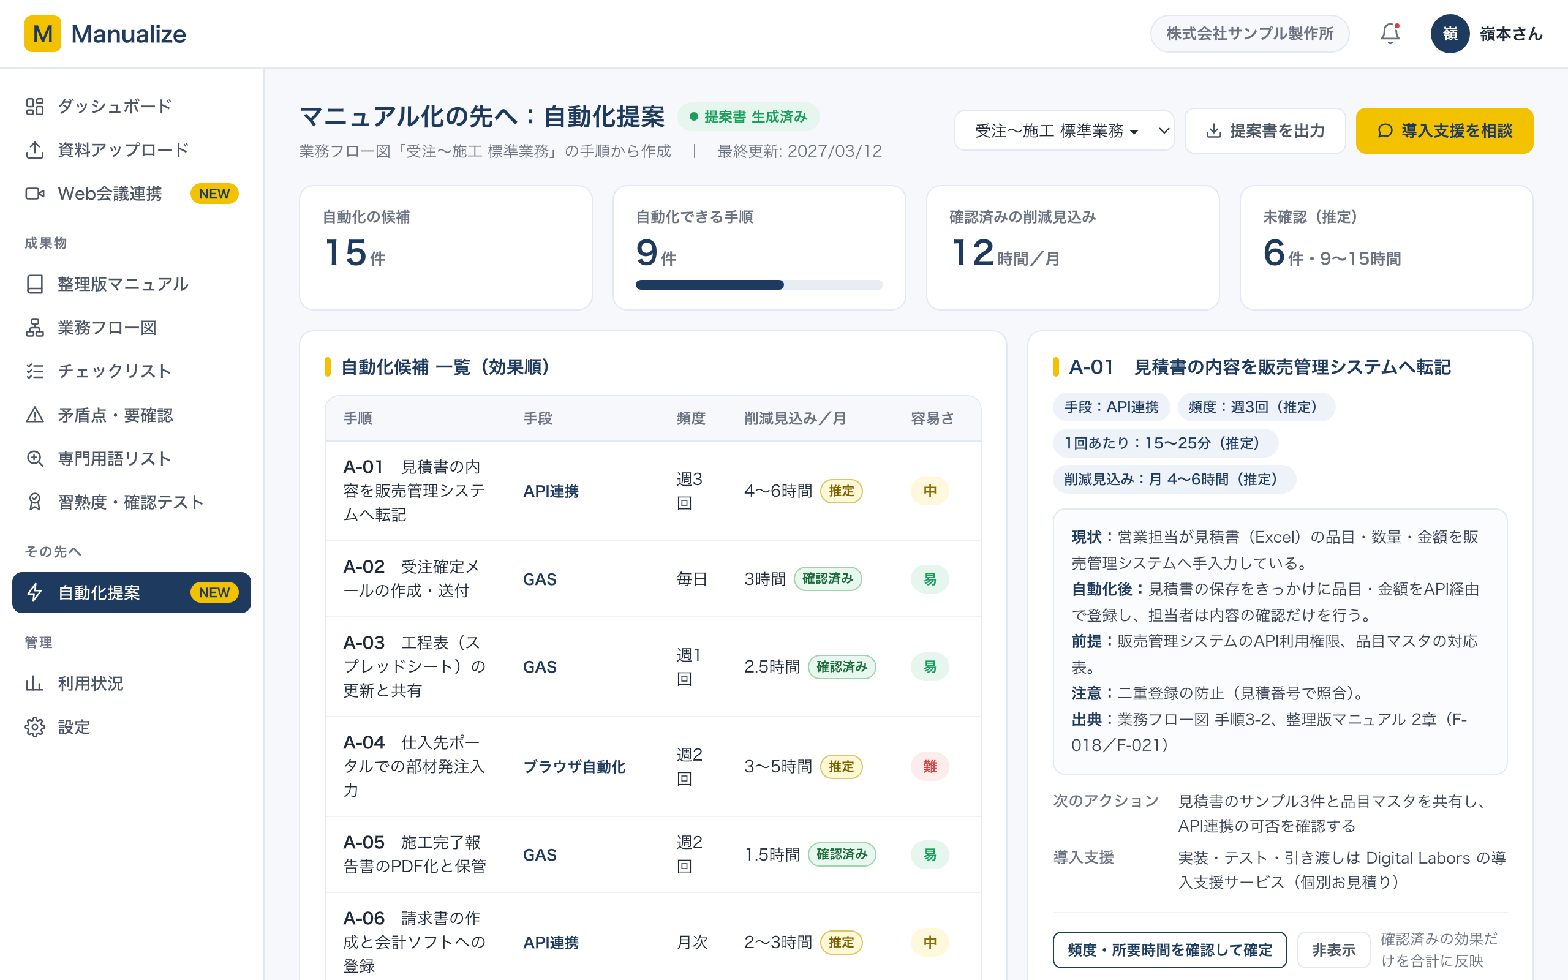Click the 設定 gear icon
The width and height of the screenshot is (1568, 980).
[x=35, y=726]
